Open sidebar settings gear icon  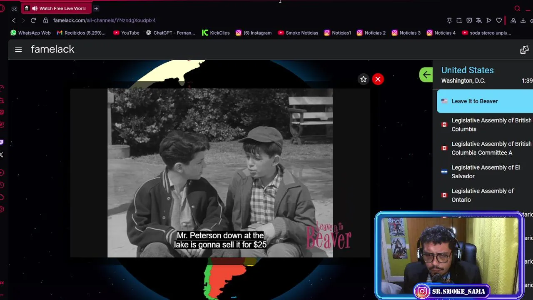pyautogui.click(x=2, y=209)
